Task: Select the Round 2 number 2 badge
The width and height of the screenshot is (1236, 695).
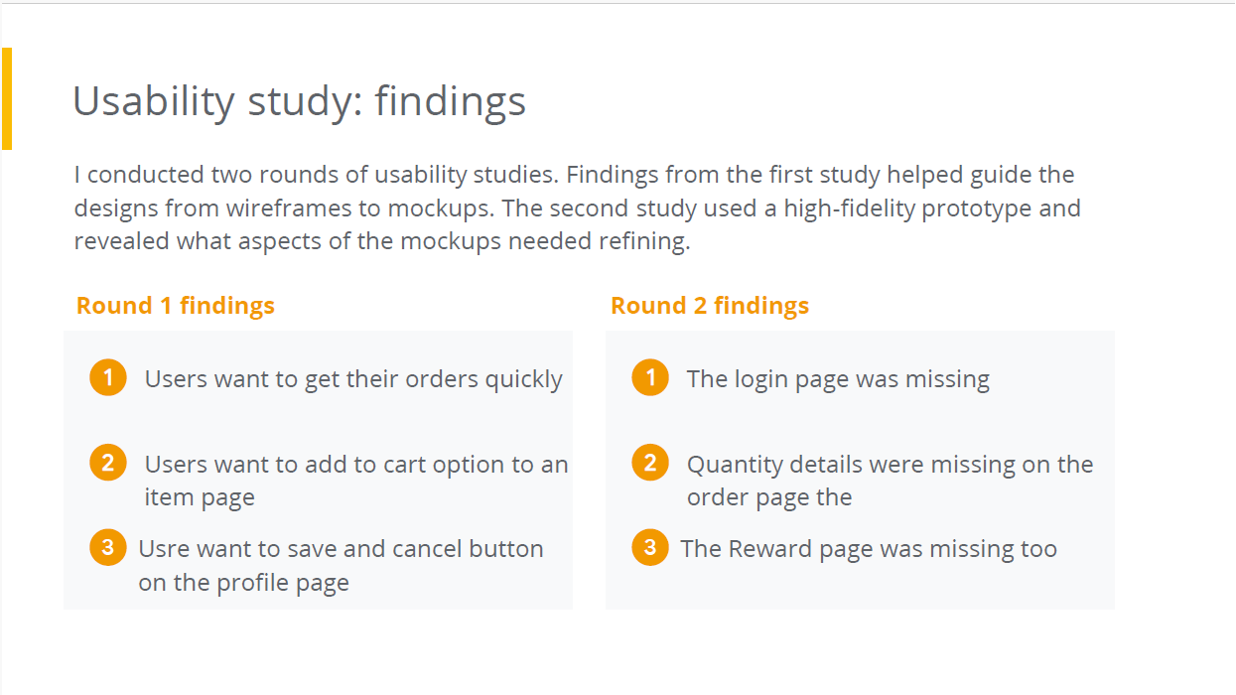Action: tap(650, 463)
